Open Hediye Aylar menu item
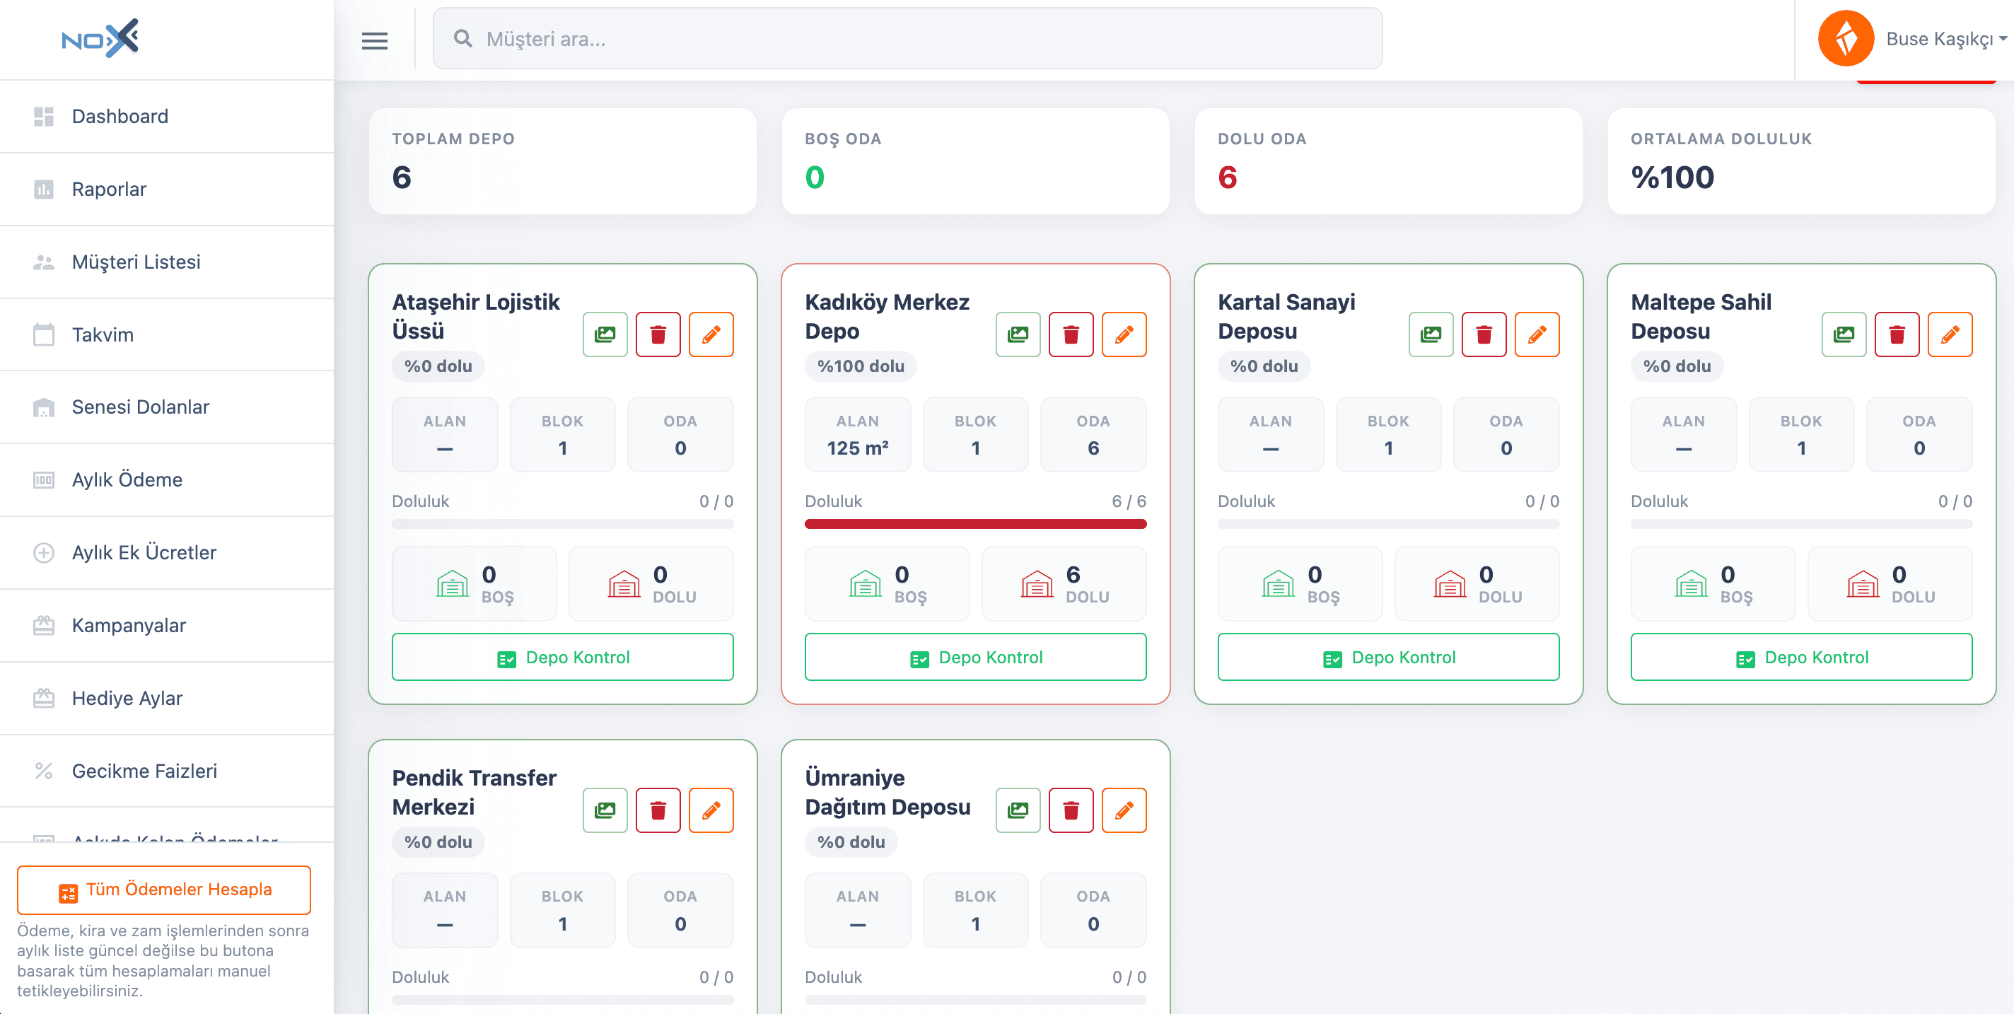This screenshot has height=1014, width=2014. click(166, 698)
